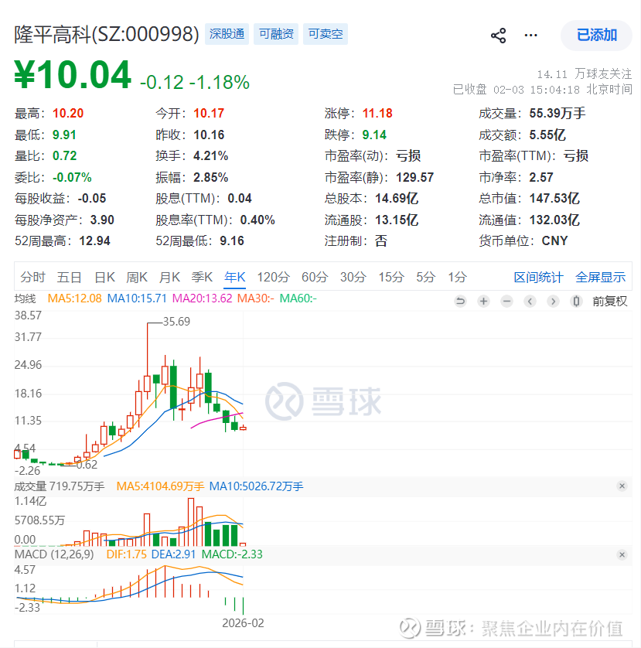This screenshot has height=648, width=641.
Task: Click the share icon
Action: point(499,36)
